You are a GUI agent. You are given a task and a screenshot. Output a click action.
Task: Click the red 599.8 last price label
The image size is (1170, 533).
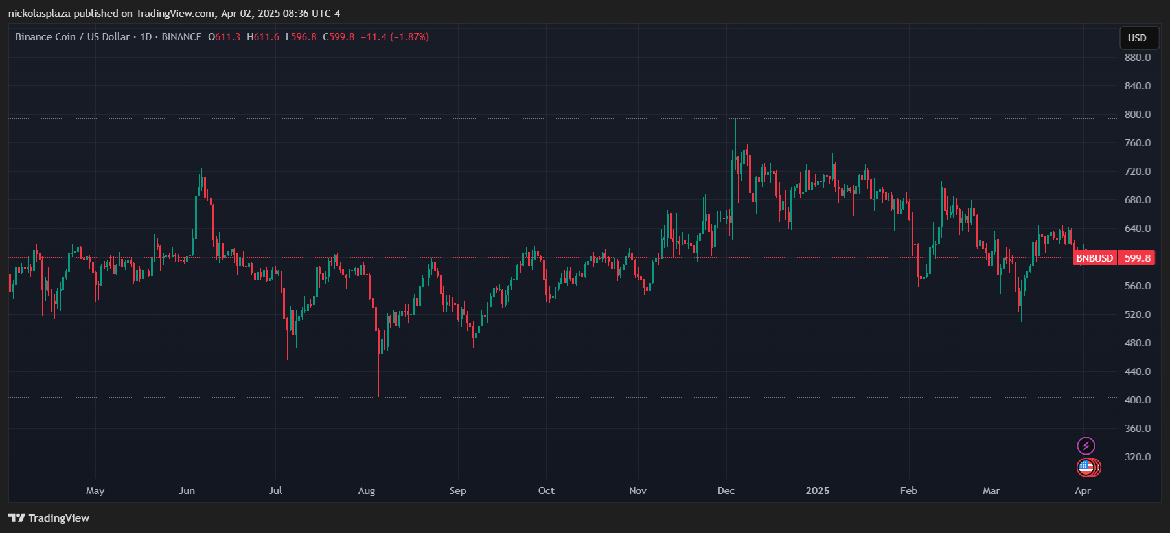pos(1137,258)
